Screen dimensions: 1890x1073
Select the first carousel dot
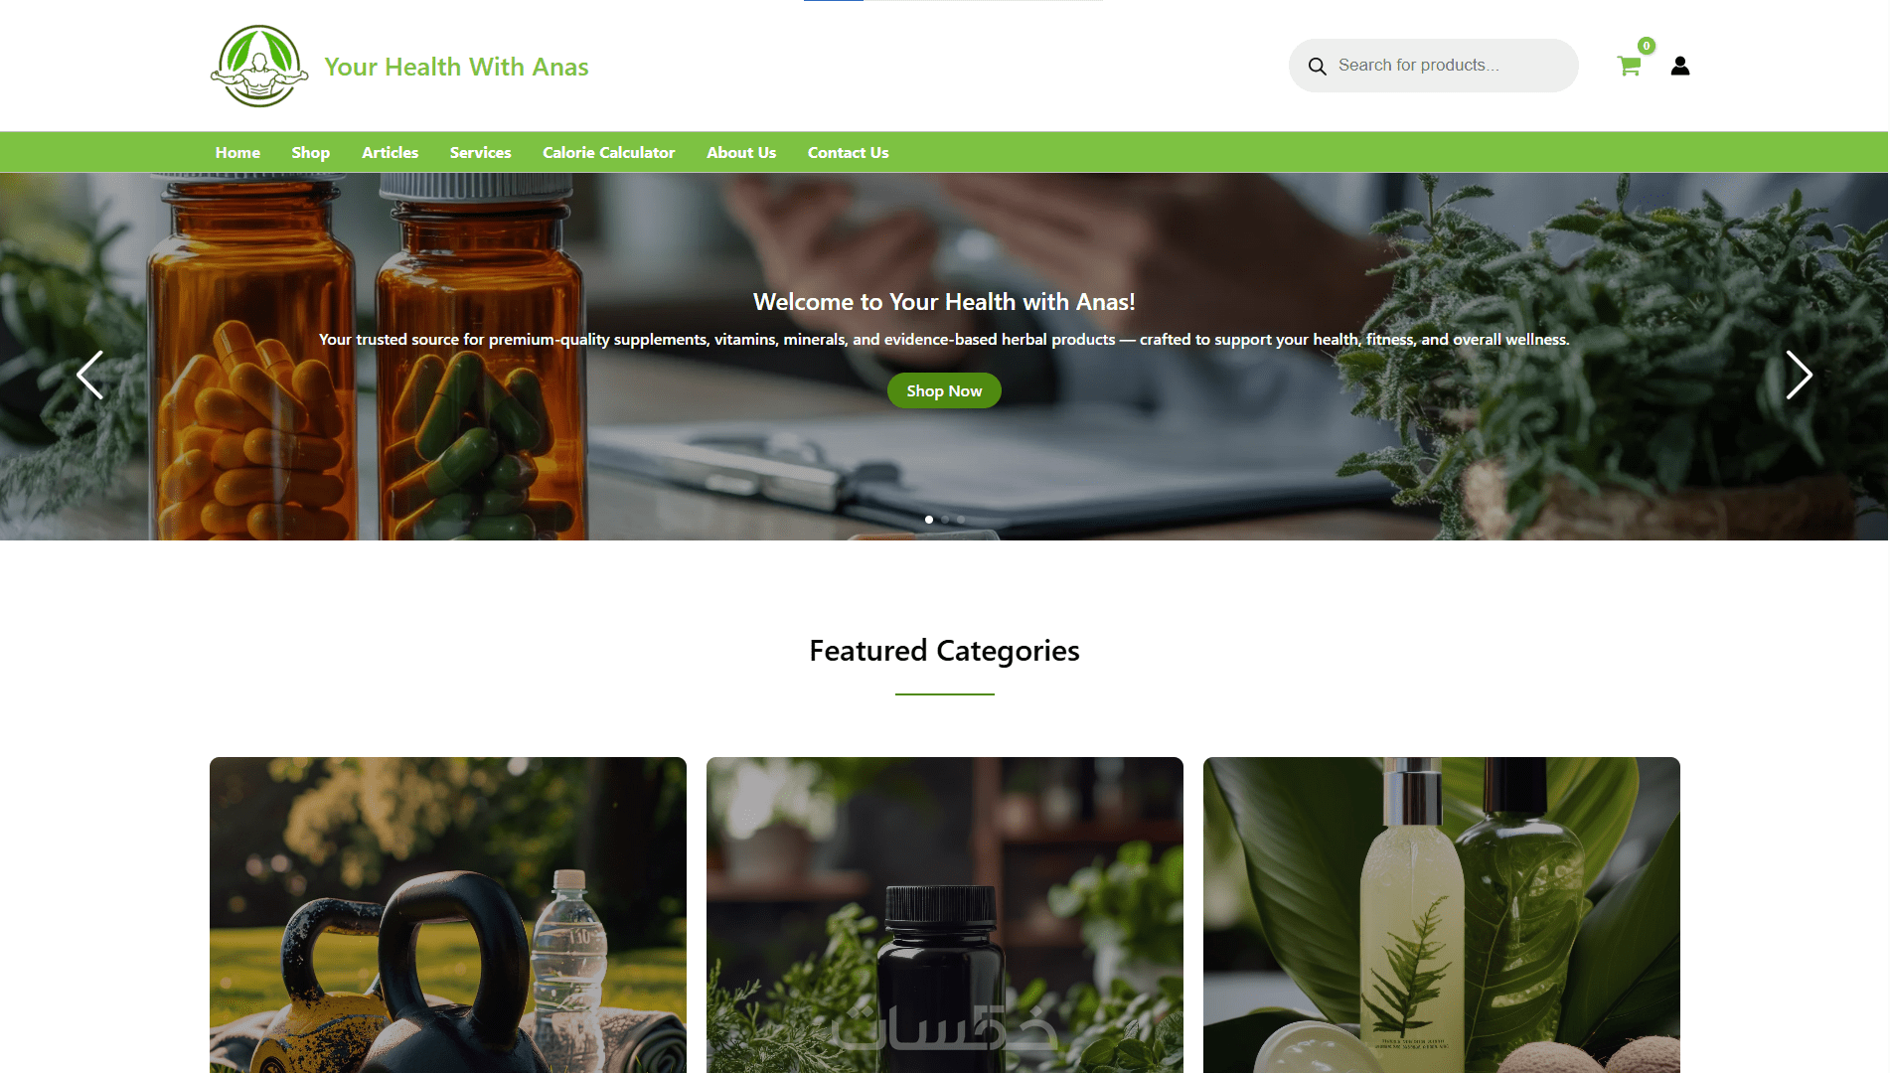click(x=929, y=520)
